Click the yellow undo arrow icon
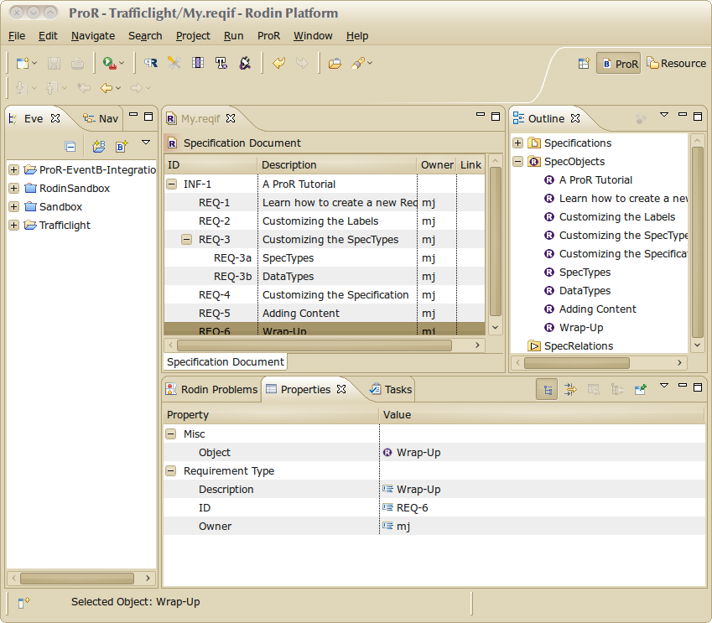The image size is (712, 623). pos(278,63)
